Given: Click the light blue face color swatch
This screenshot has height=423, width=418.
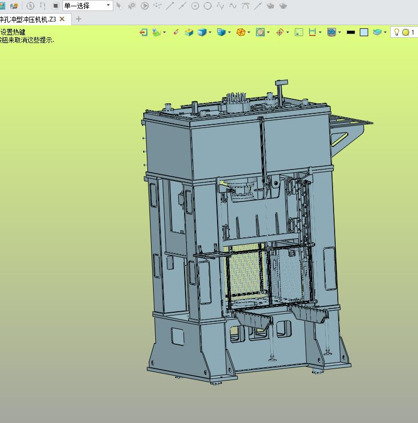Looking at the screenshot, I should [364, 33].
